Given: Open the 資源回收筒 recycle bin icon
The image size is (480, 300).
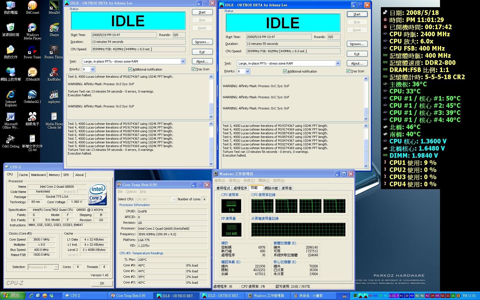Looking at the screenshot, I should tap(11, 30).
